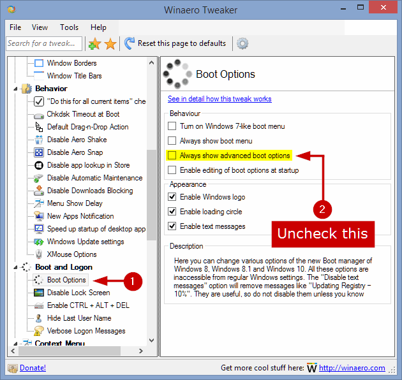The height and width of the screenshot is (380, 402).
Task: Uncheck Always show advanced boot options
Action: [172, 156]
